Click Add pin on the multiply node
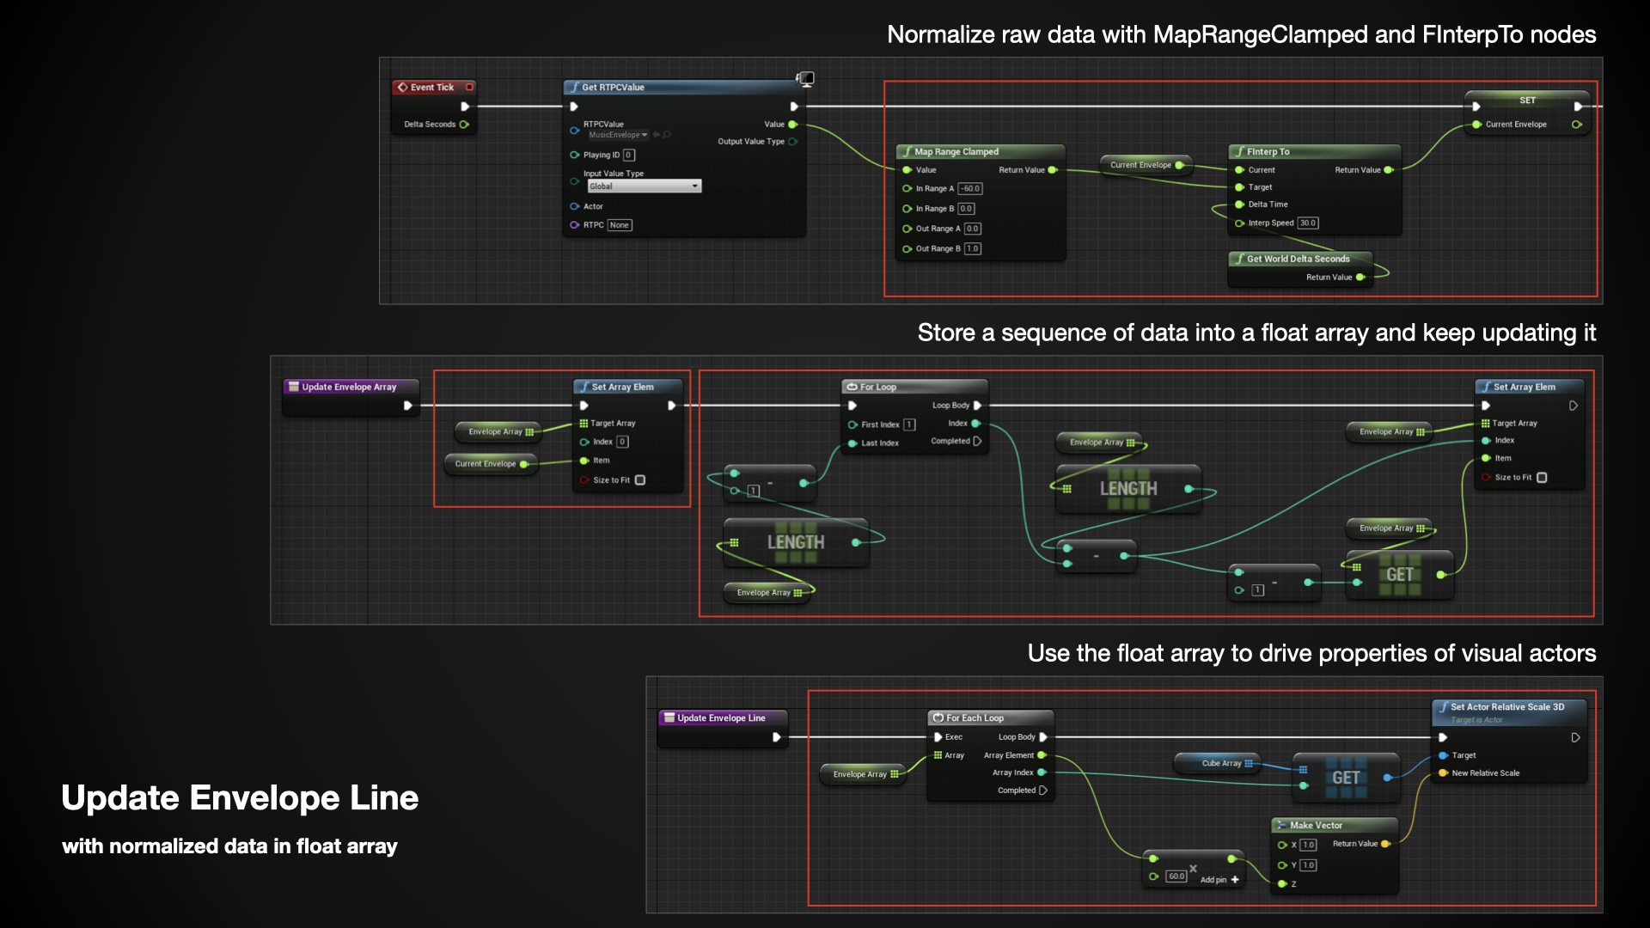Viewport: 1650px width, 928px height. [1219, 880]
